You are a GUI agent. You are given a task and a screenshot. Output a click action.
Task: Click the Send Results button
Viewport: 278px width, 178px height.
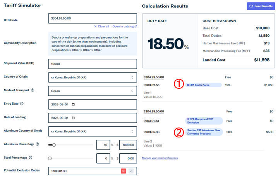[x=260, y=6]
